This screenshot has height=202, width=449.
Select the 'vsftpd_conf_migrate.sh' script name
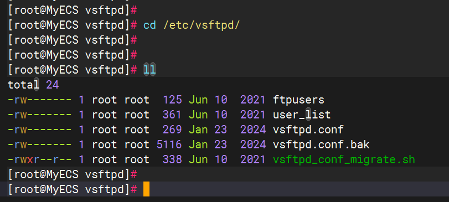coord(344,159)
